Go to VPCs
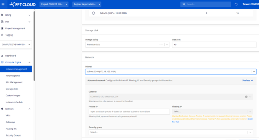The image size is (259, 140). (8, 115)
